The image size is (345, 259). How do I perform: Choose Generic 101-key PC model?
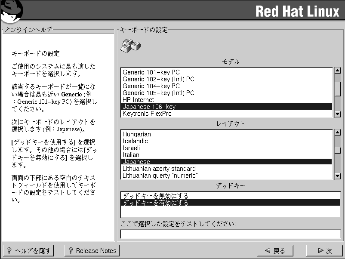(x=151, y=72)
